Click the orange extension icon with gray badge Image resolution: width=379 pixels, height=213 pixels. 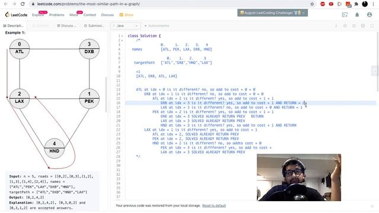pyautogui.click(x=348, y=4)
